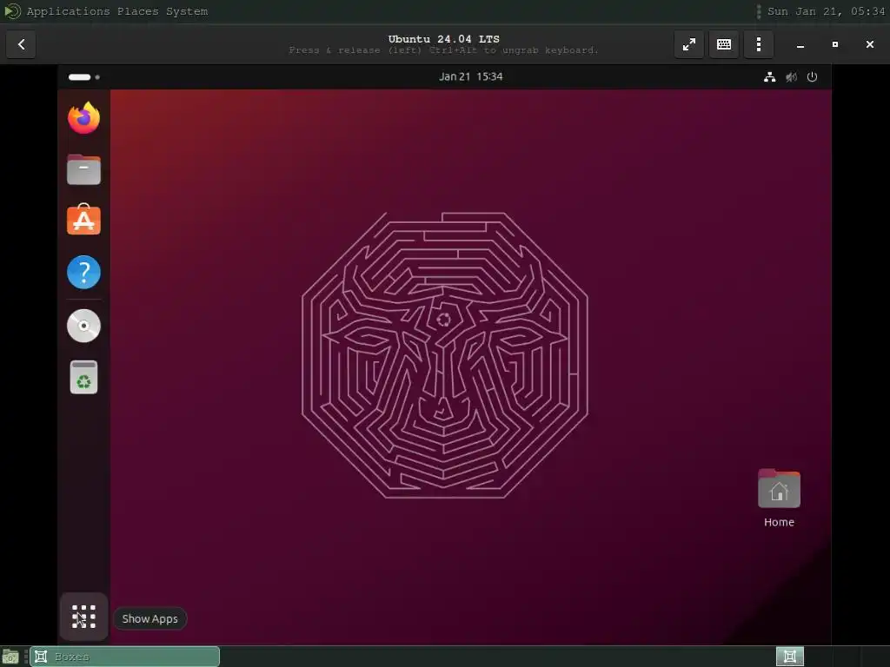Select the Boxes entry in the taskbar
Screen dimensions: 890x667
[x=125, y=657]
